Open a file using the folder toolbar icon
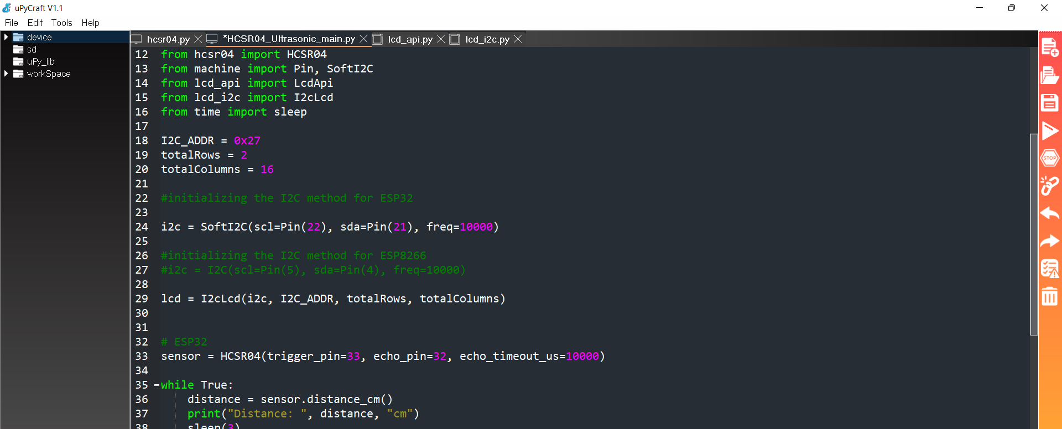The image size is (1062, 429). click(1049, 75)
